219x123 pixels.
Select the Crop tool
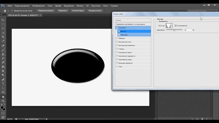[x=3, y=37]
